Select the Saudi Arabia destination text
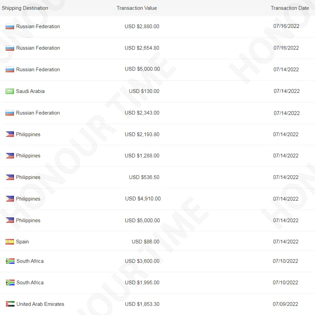The image size is (315, 315). click(30, 91)
